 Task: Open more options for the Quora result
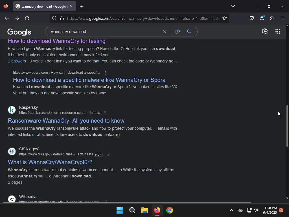[105, 73]
